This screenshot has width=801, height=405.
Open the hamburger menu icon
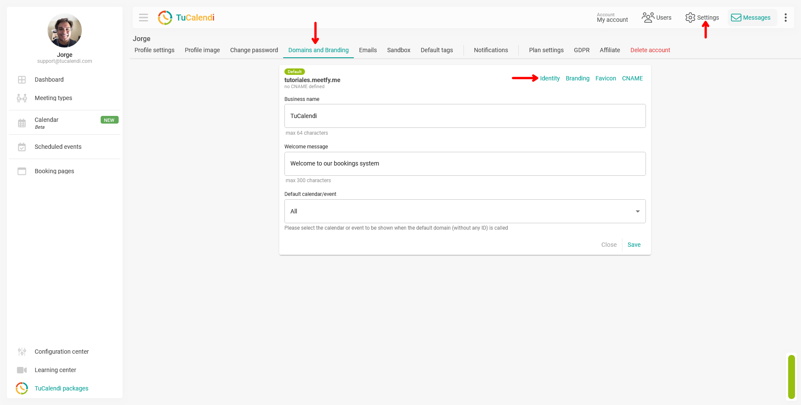coord(143,18)
